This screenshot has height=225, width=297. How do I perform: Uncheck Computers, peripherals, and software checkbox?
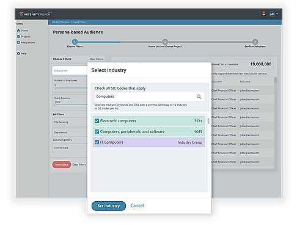click(x=97, y=131)
